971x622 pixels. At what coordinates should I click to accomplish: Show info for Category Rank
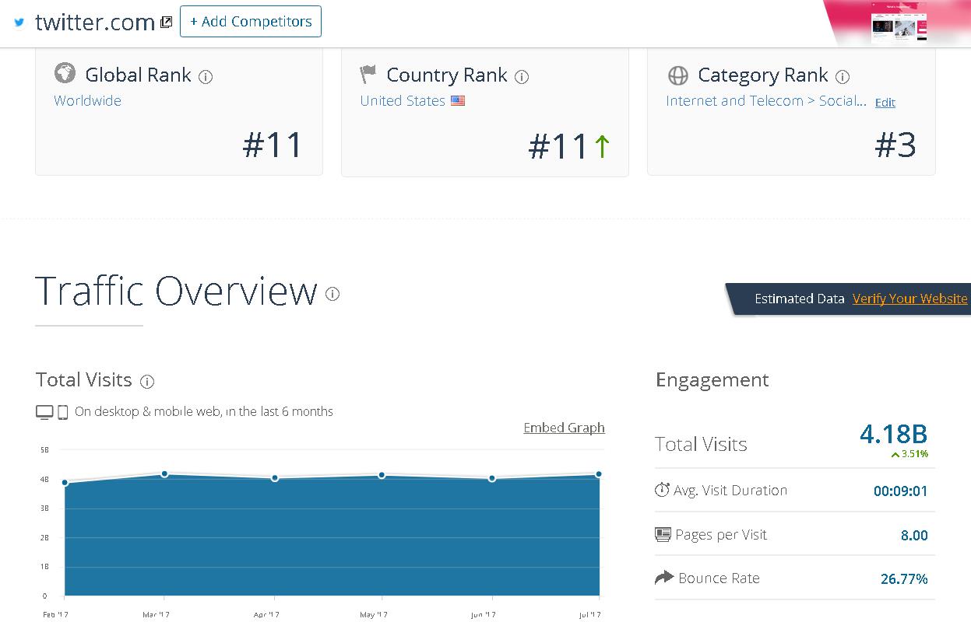click(842, 77)
